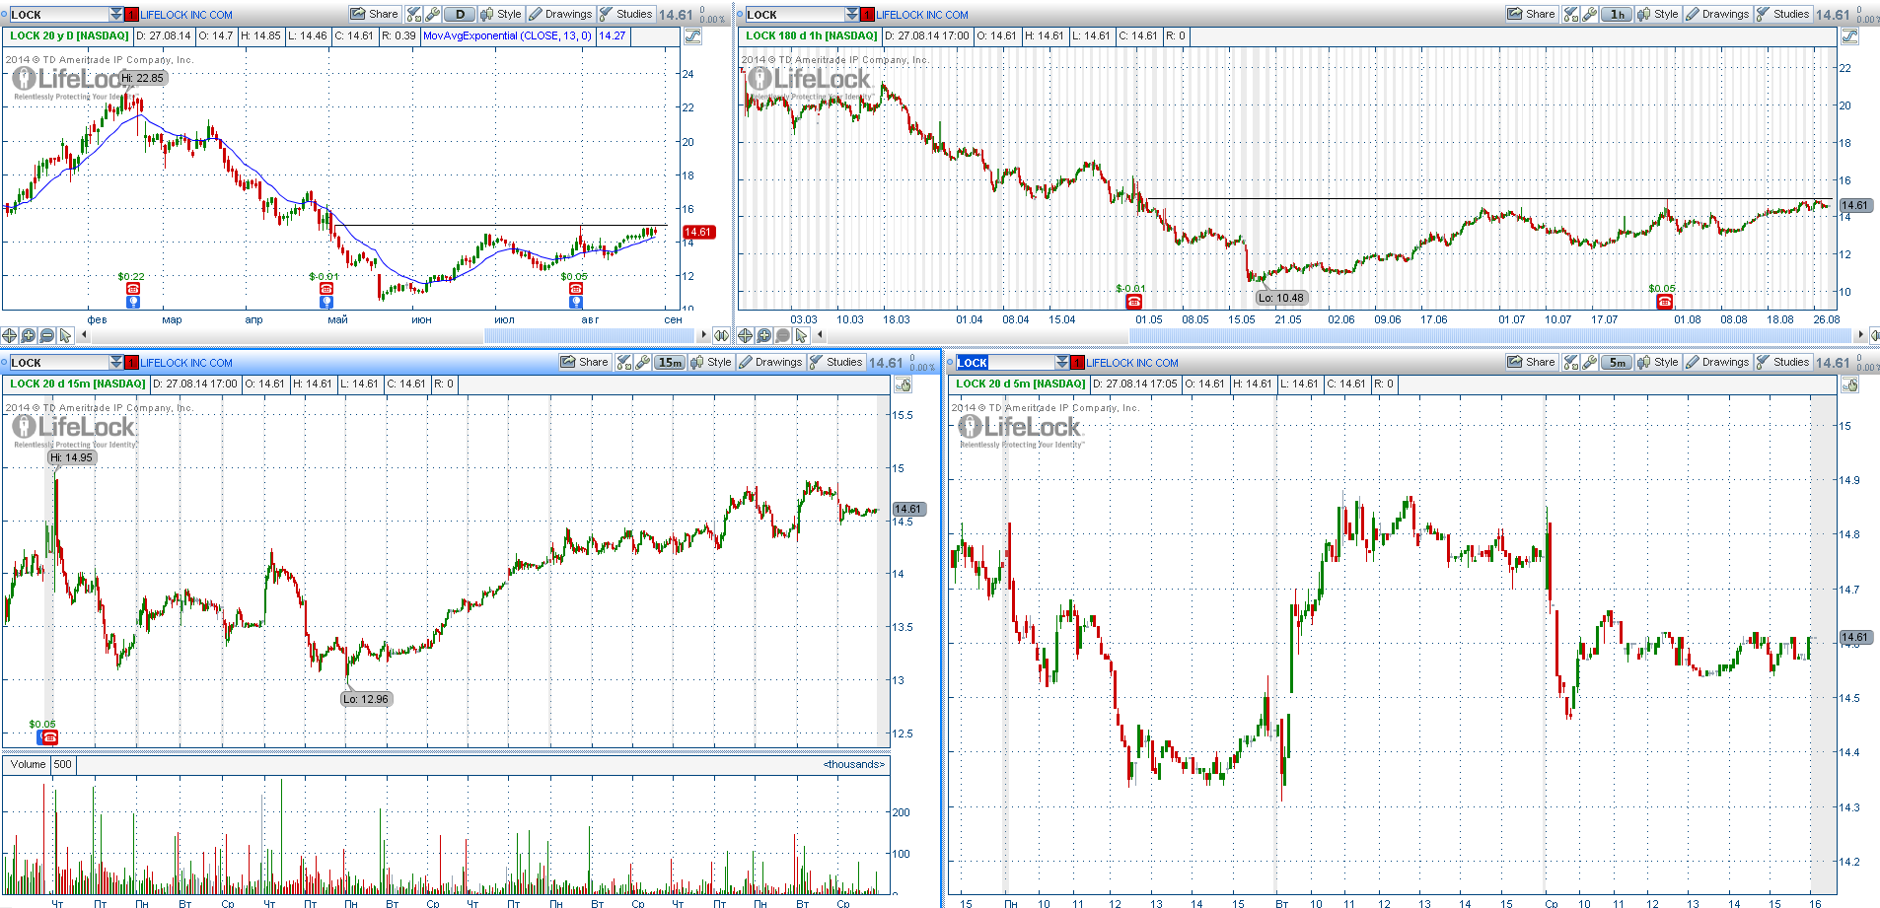Image resolution: width=1880 pixels, height=908 pixels.
Task: Select pointer cursor tool under daily chart
Action: (66, 335)
